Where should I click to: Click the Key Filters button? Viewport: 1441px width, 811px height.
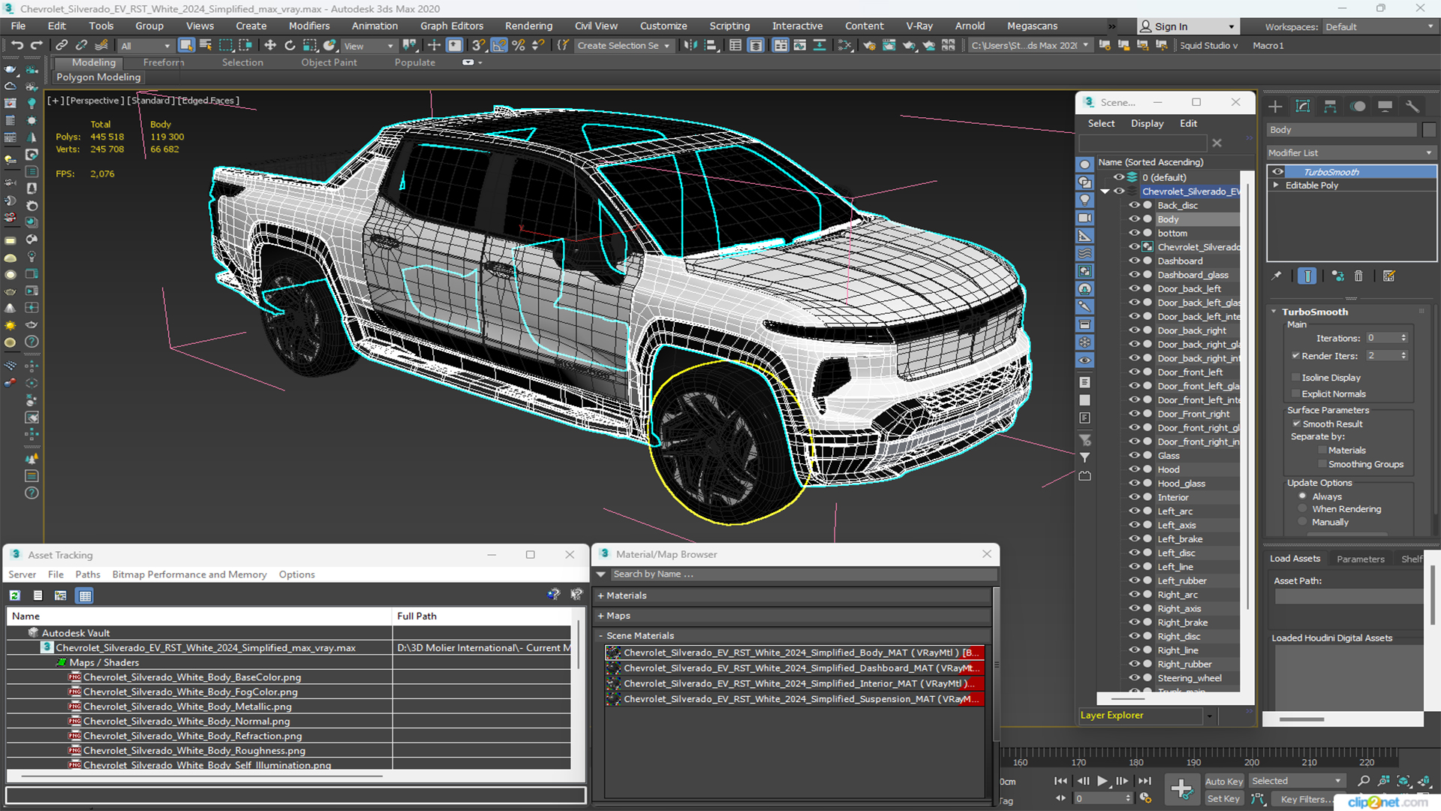[x=1303, y=799]
